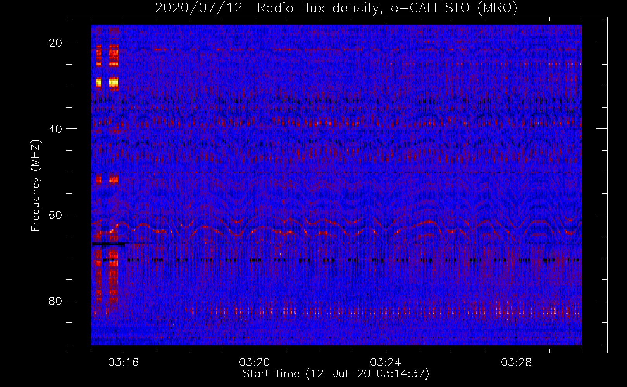
Task: Click the black horizontal bar near 67 MHz
Action: click(x=109, y=244)
